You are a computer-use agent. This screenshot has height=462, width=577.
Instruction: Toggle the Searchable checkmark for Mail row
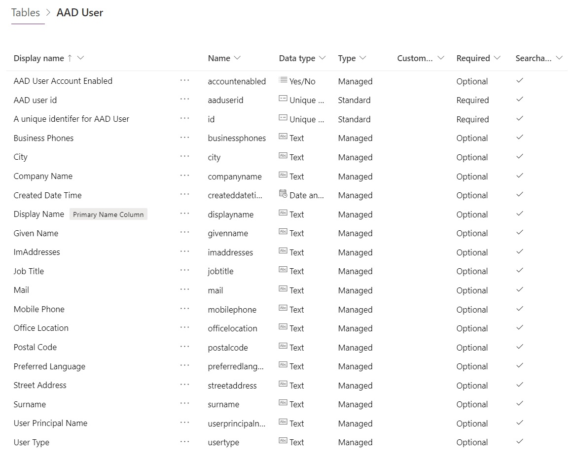tap(519, 290)
